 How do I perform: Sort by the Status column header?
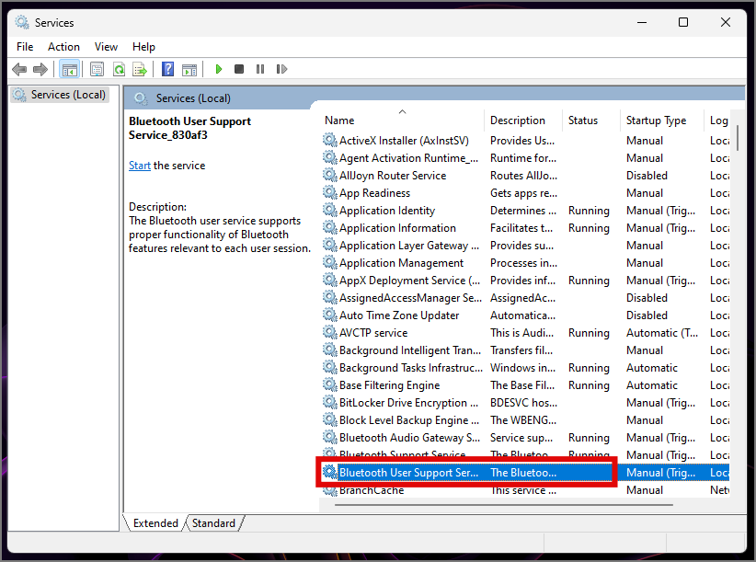click(591, 120)
